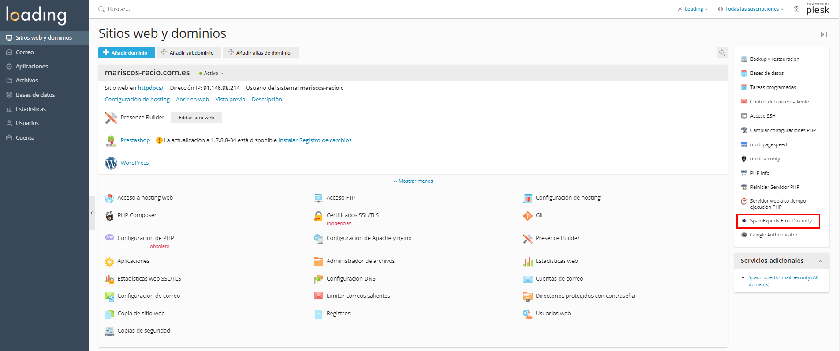Select Bases de datos in sidebar menu
The width and height of the screenshot is (840, 351).
coord(35,95)
